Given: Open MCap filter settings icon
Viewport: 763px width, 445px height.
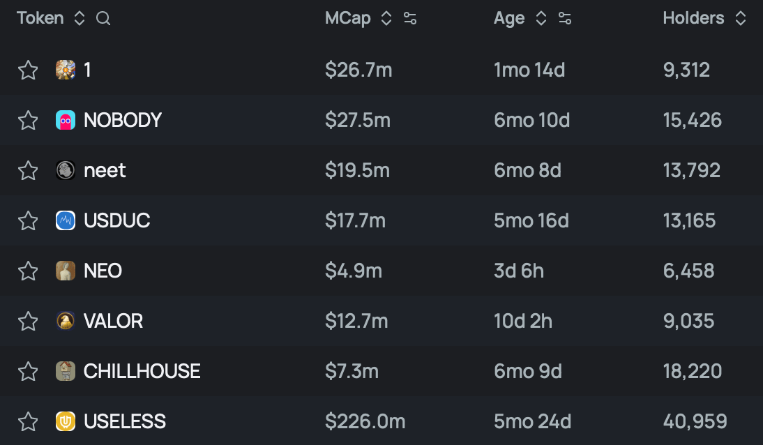Looking at the screenshot, I should (410, 19).
